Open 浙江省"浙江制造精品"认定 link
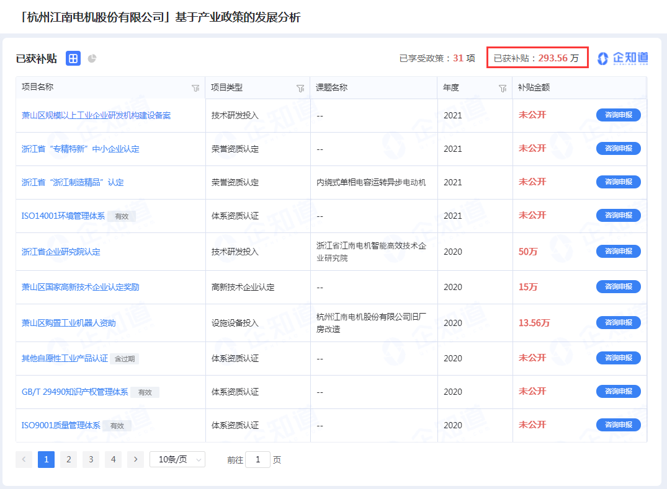This screenshot has height=489, width=667. click(73, 183)
